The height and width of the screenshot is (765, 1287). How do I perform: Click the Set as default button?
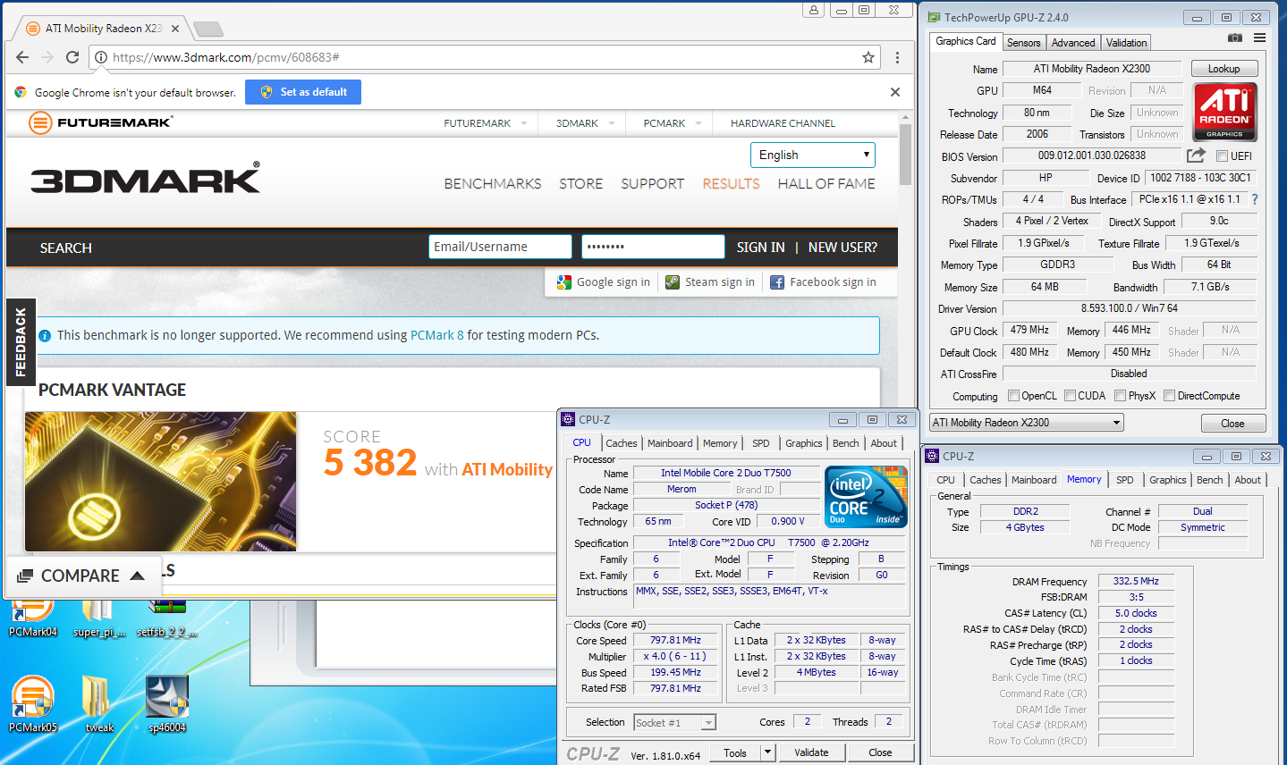pyautogui.click(x=303, y=92)
